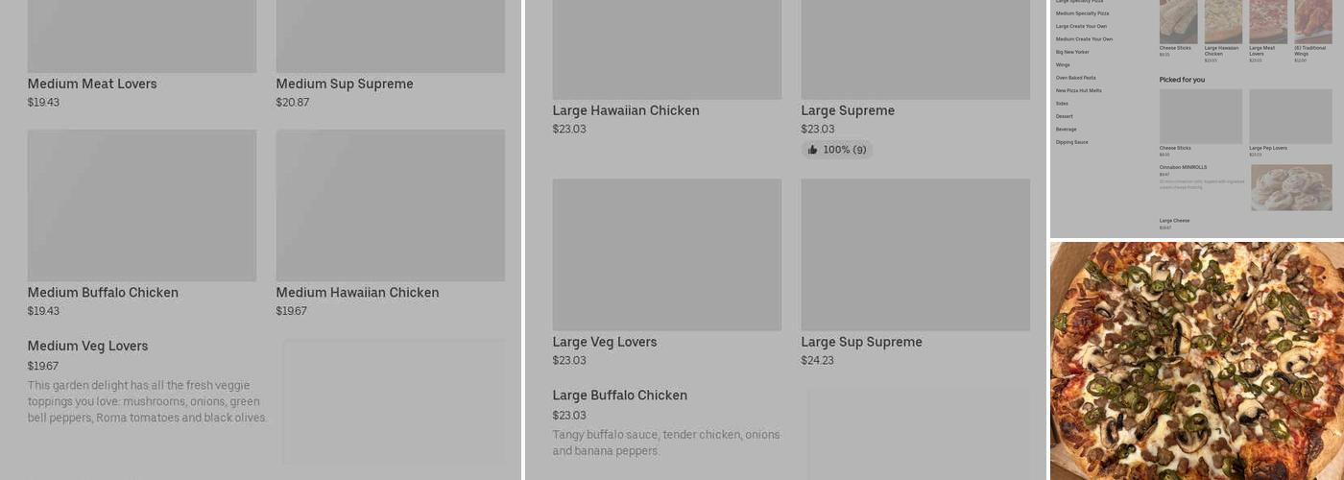This screenshot has width=1344, height=480.
Task: Click the Medium Buffalo Chicken image placeholder
Action: (x=142, y=205)
